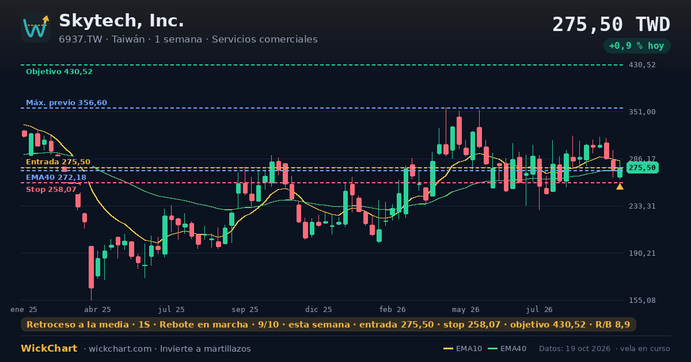Click the sep 25 date axis label
691x362 pixels.
[245, 309]
